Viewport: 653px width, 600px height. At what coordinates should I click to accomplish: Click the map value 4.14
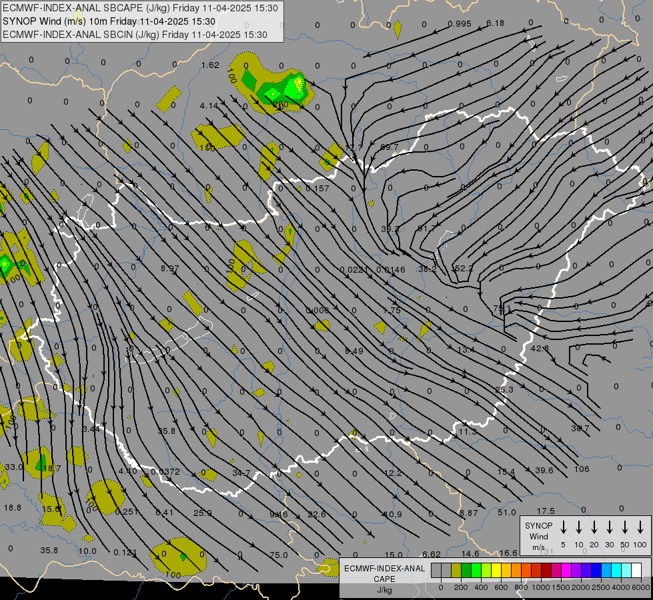pyautogui.click(x=209, y=106)
